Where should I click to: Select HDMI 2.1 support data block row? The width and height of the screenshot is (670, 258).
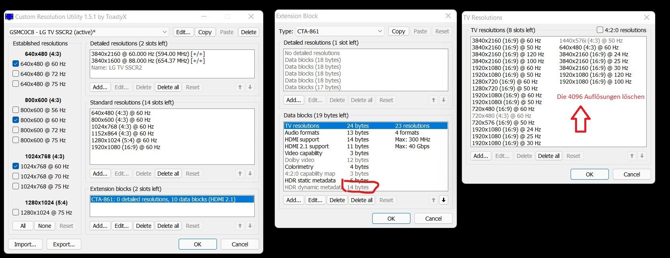pos(366,146)
